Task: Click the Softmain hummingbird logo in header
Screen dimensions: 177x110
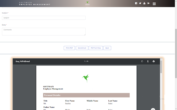Action: point(87,3)
